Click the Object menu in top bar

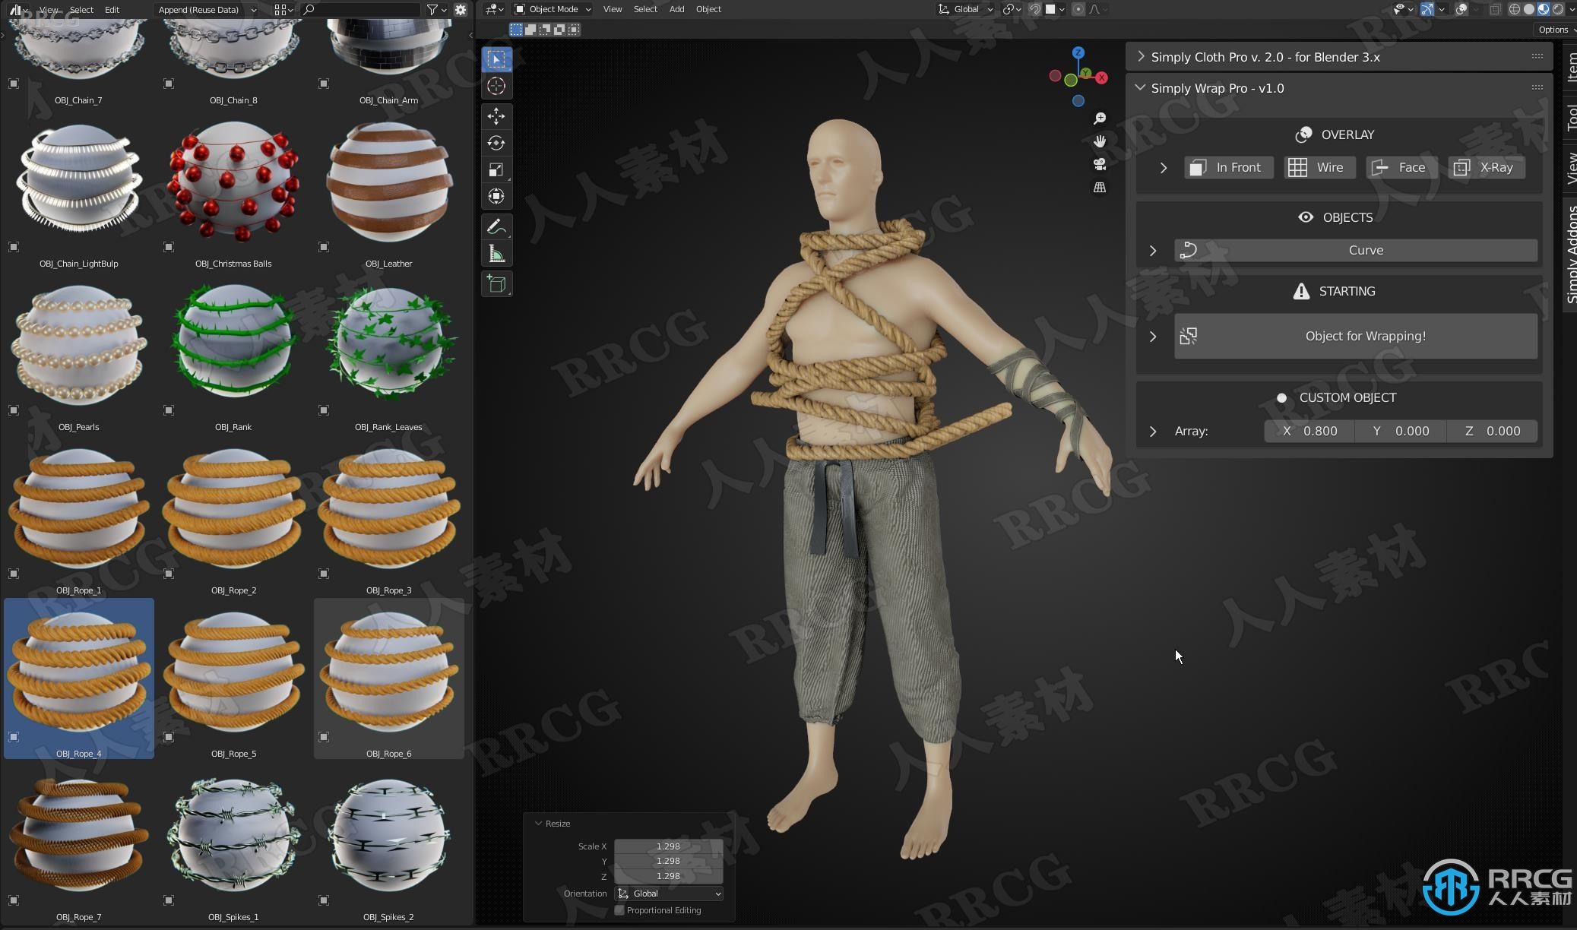coord(708,9)
